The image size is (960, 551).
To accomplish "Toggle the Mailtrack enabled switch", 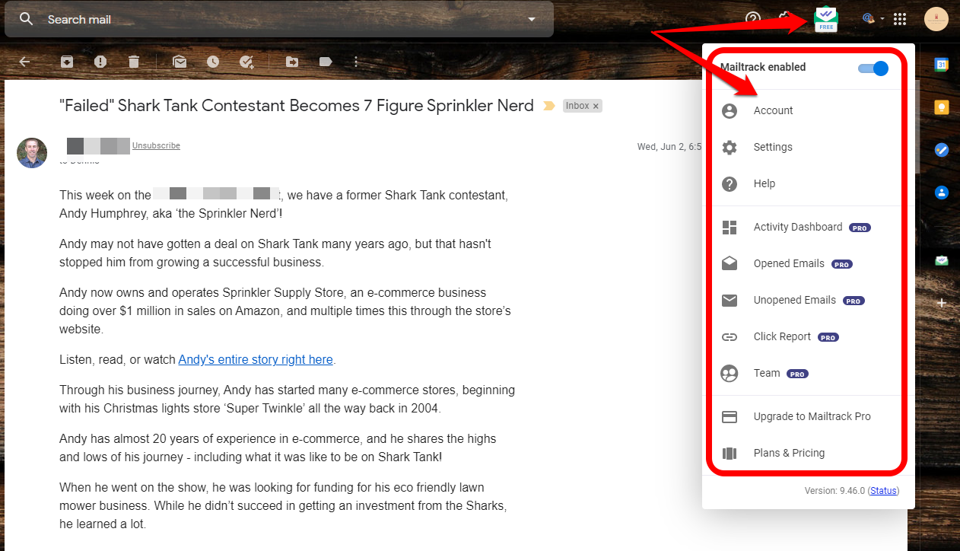I will (x=873, y=68).
